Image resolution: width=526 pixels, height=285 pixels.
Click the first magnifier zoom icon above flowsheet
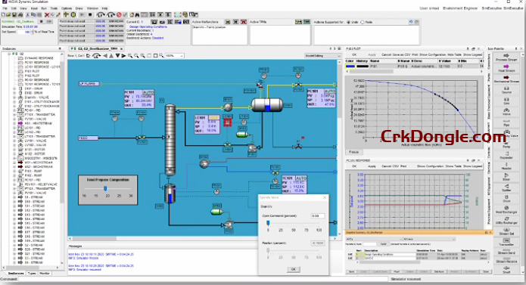point(130,56)
